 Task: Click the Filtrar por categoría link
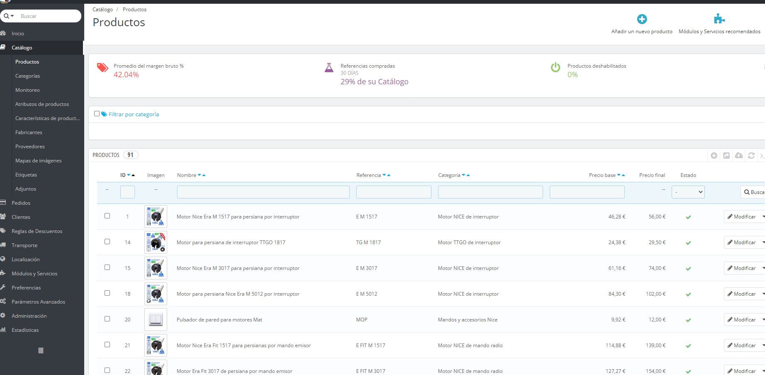coord(134,114)
